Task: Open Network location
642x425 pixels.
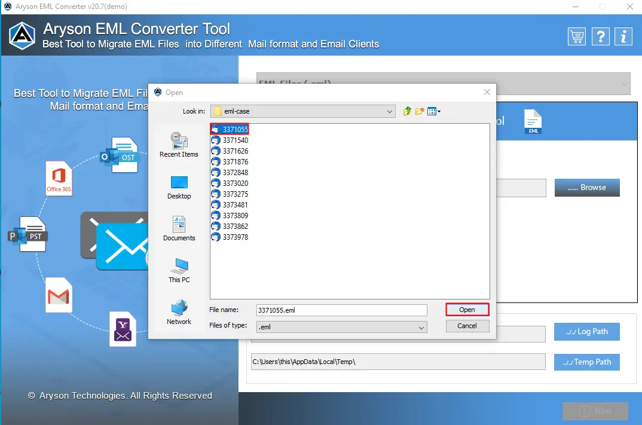Action: [x=179, y=313]
